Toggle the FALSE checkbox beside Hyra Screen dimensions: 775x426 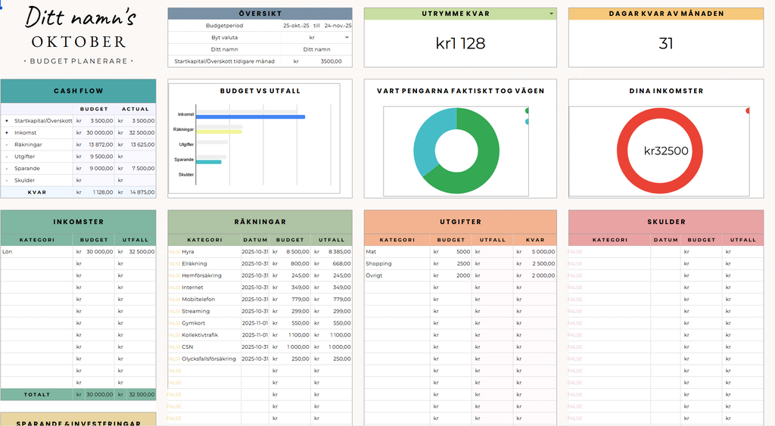[x=173, y=252]
